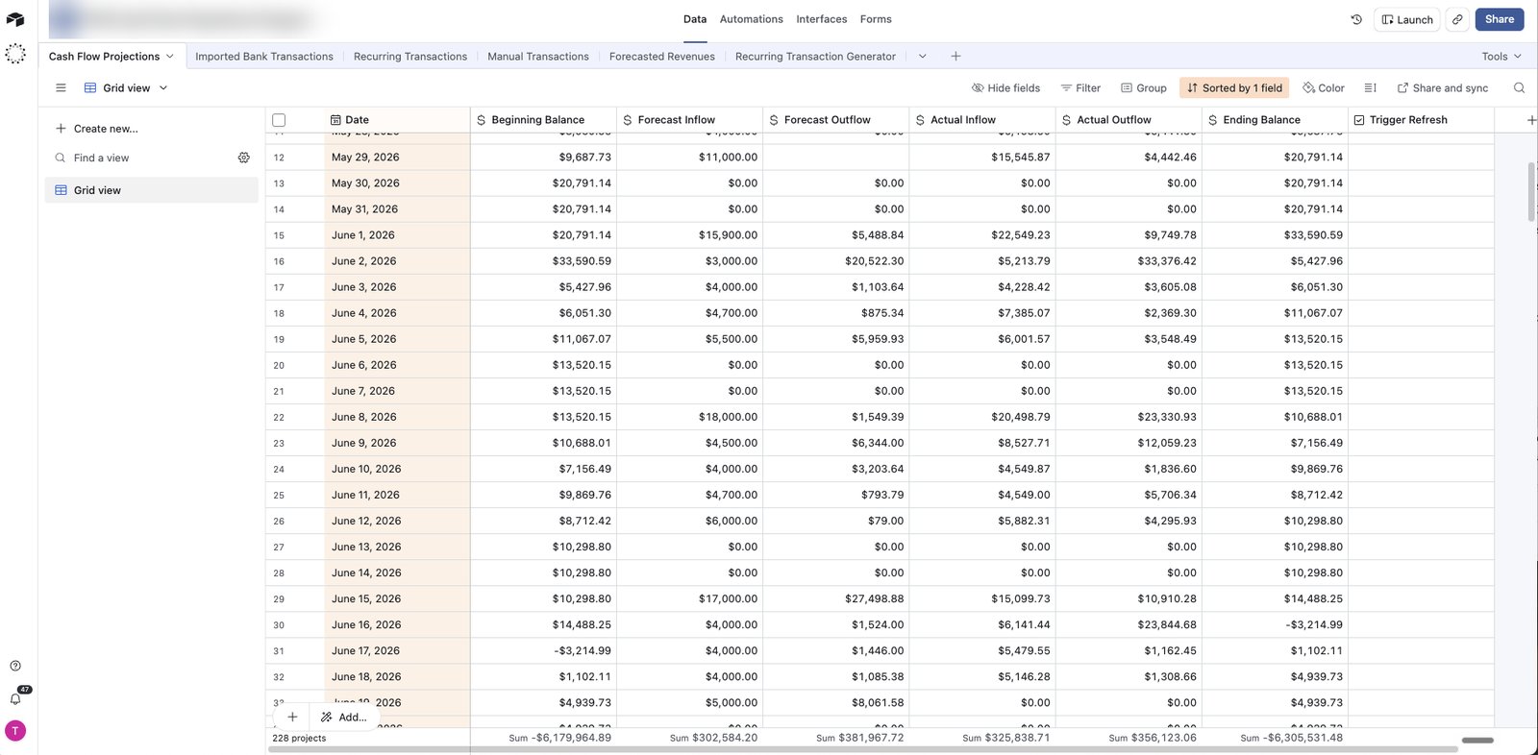Open Forecasted Revenues table tab
Screen dimensions: 1538x755
click(x=662, y=57)
